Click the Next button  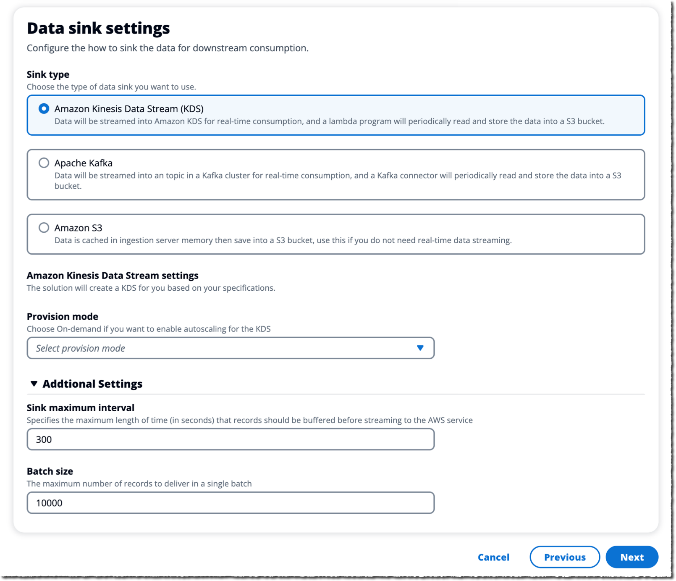pos(631,557)
